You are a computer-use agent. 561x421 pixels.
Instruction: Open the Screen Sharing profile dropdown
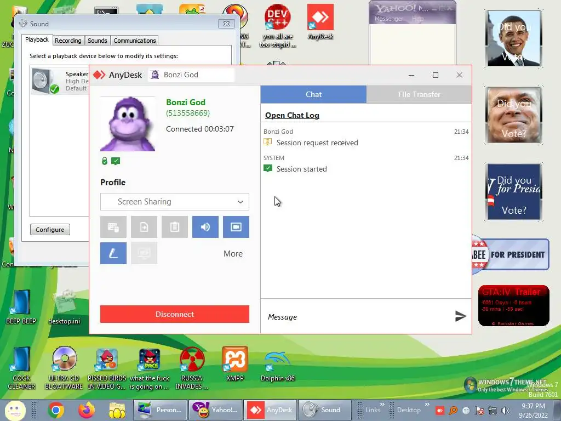tap(175, 202)
